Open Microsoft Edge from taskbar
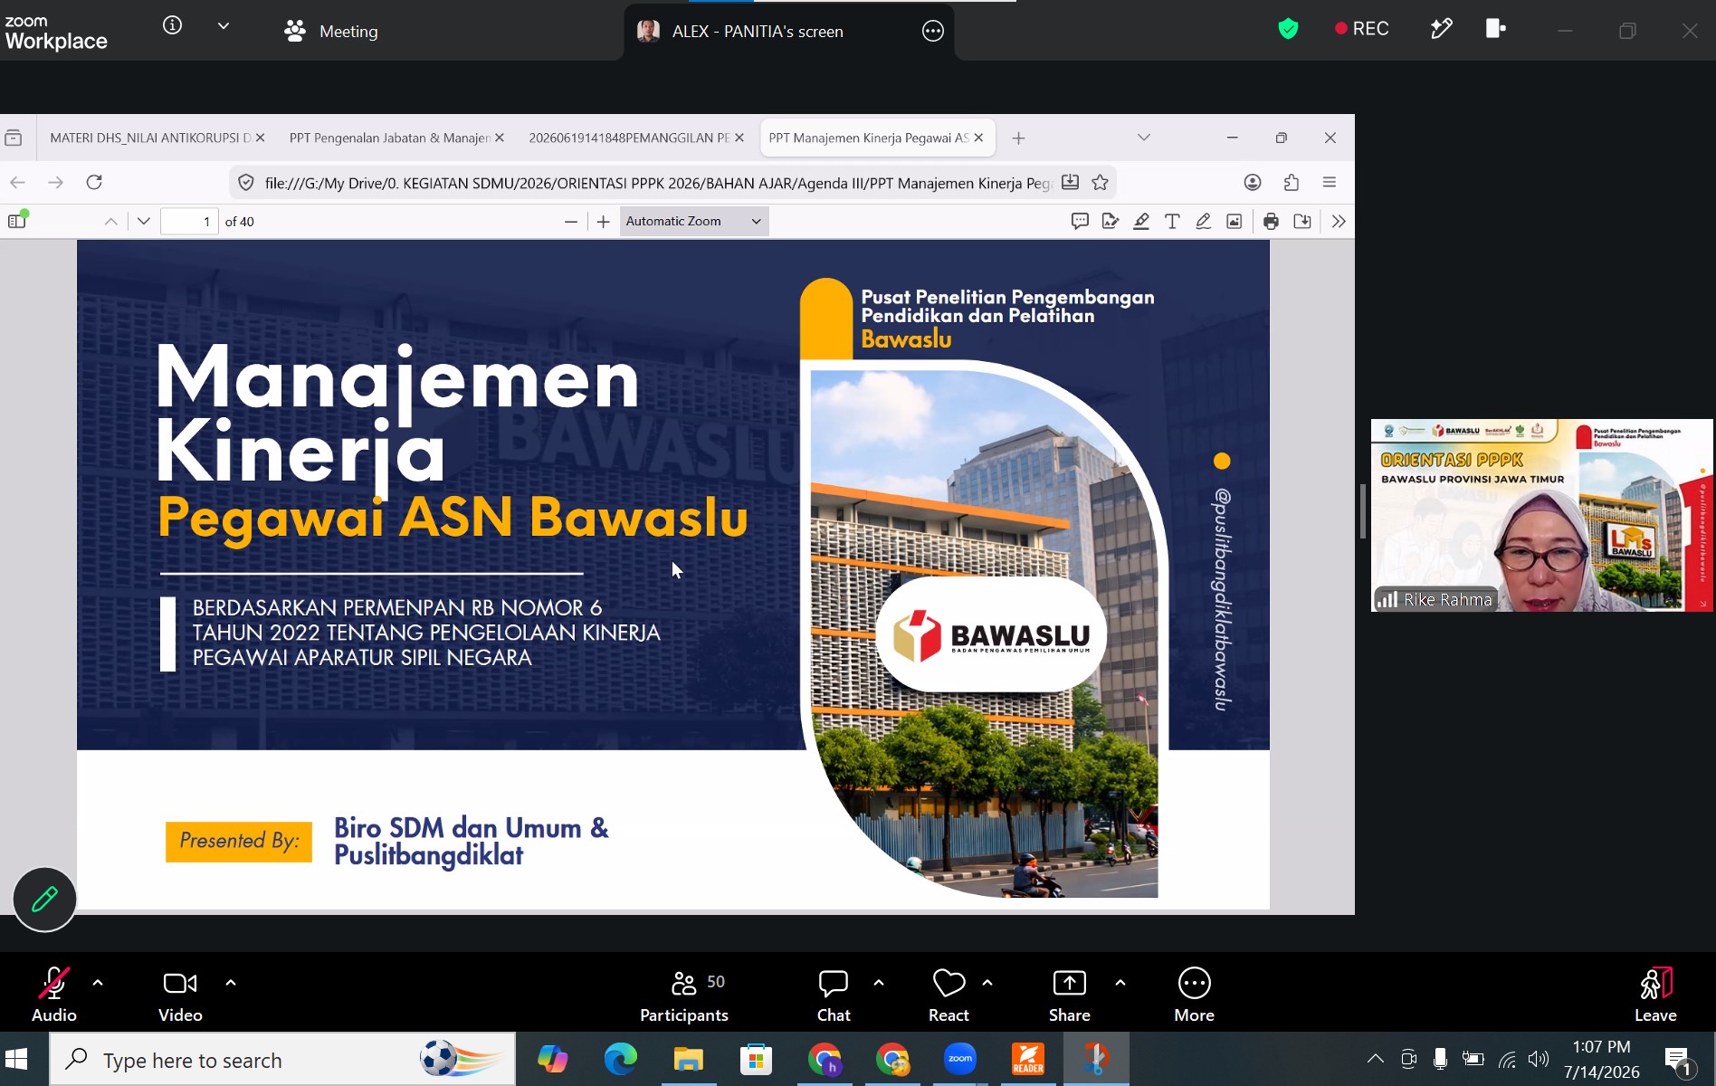The width and height of the screenshot is (1716, 1086). pos(620,1059)
